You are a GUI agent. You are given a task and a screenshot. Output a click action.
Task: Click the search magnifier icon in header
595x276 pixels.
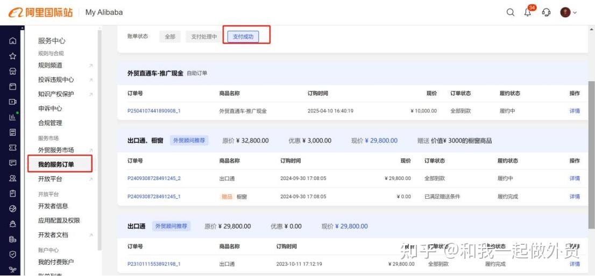pyautogui.click(x=511, y=12)
